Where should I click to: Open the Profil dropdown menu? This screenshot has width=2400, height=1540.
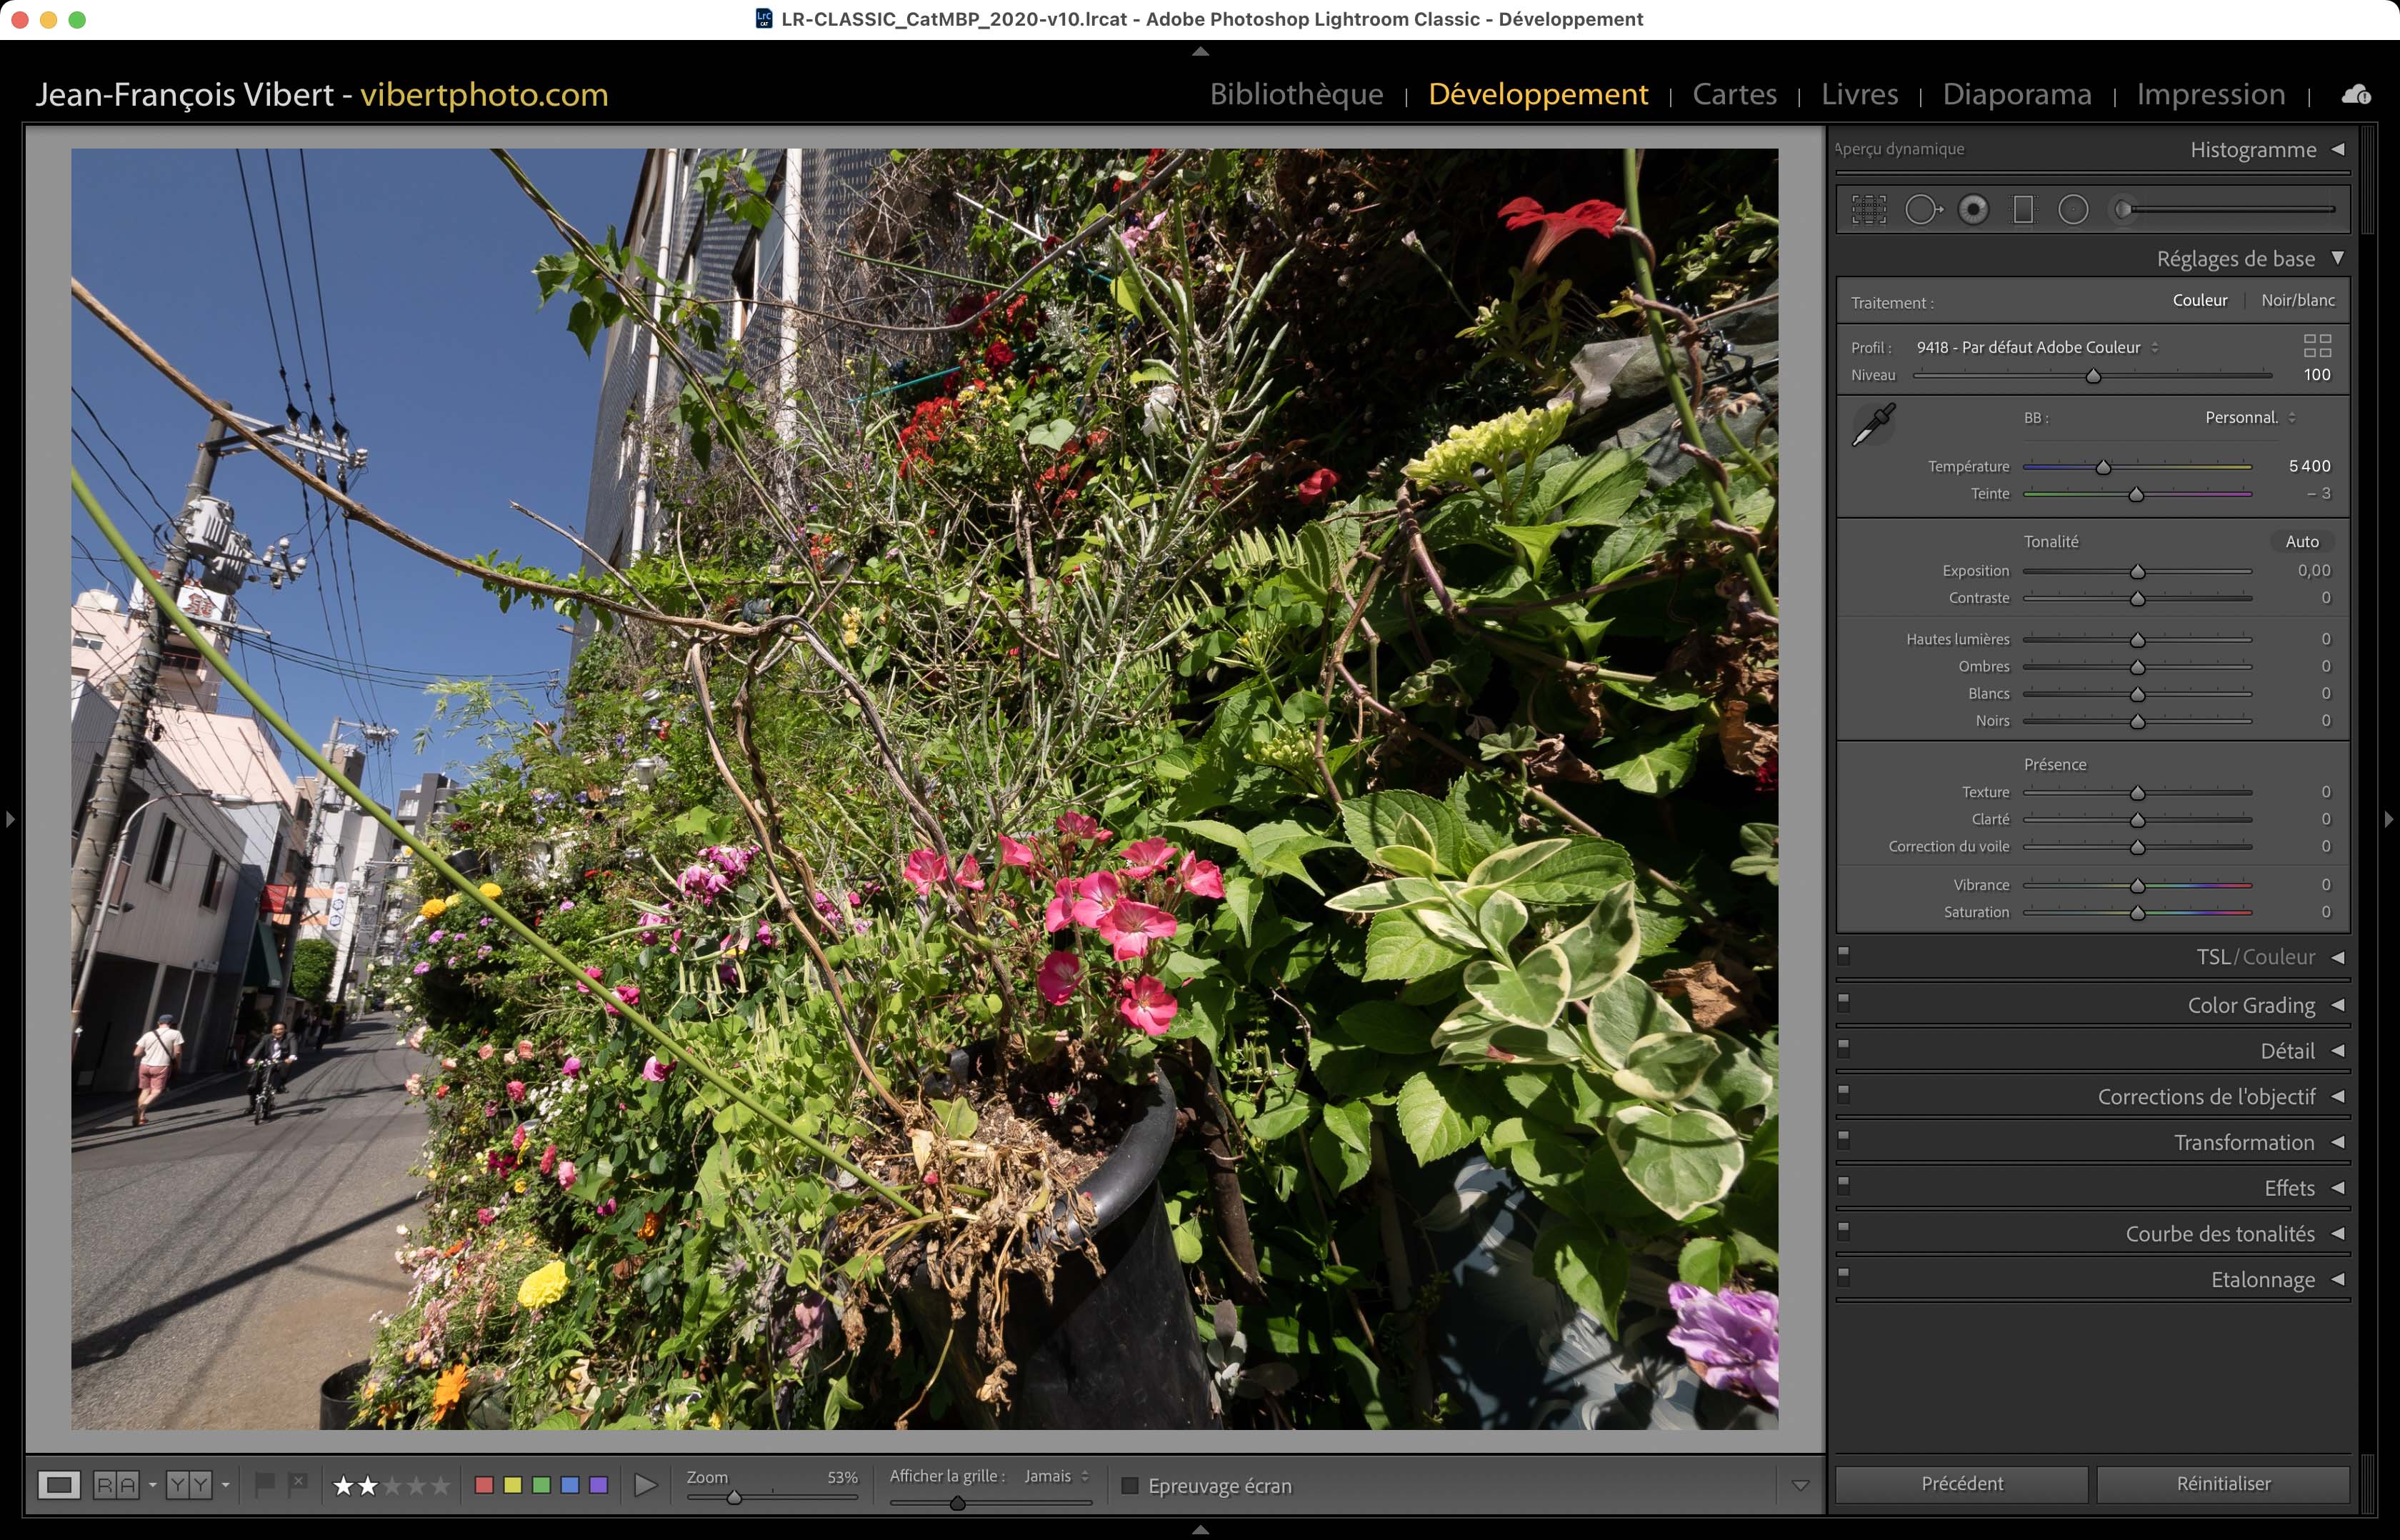(2037, 347)
